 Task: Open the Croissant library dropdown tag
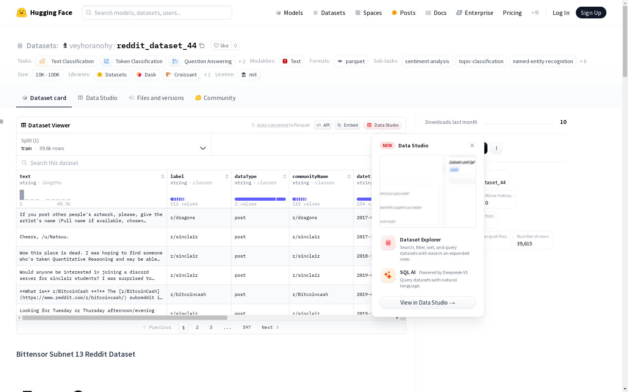(181, 74)
